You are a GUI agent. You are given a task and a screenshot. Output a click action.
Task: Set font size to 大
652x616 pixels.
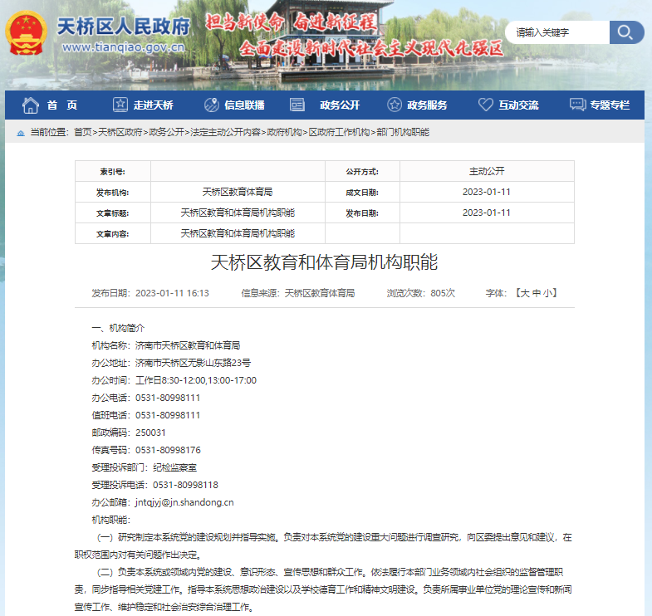pyautogui.click(x=525, y=293)
